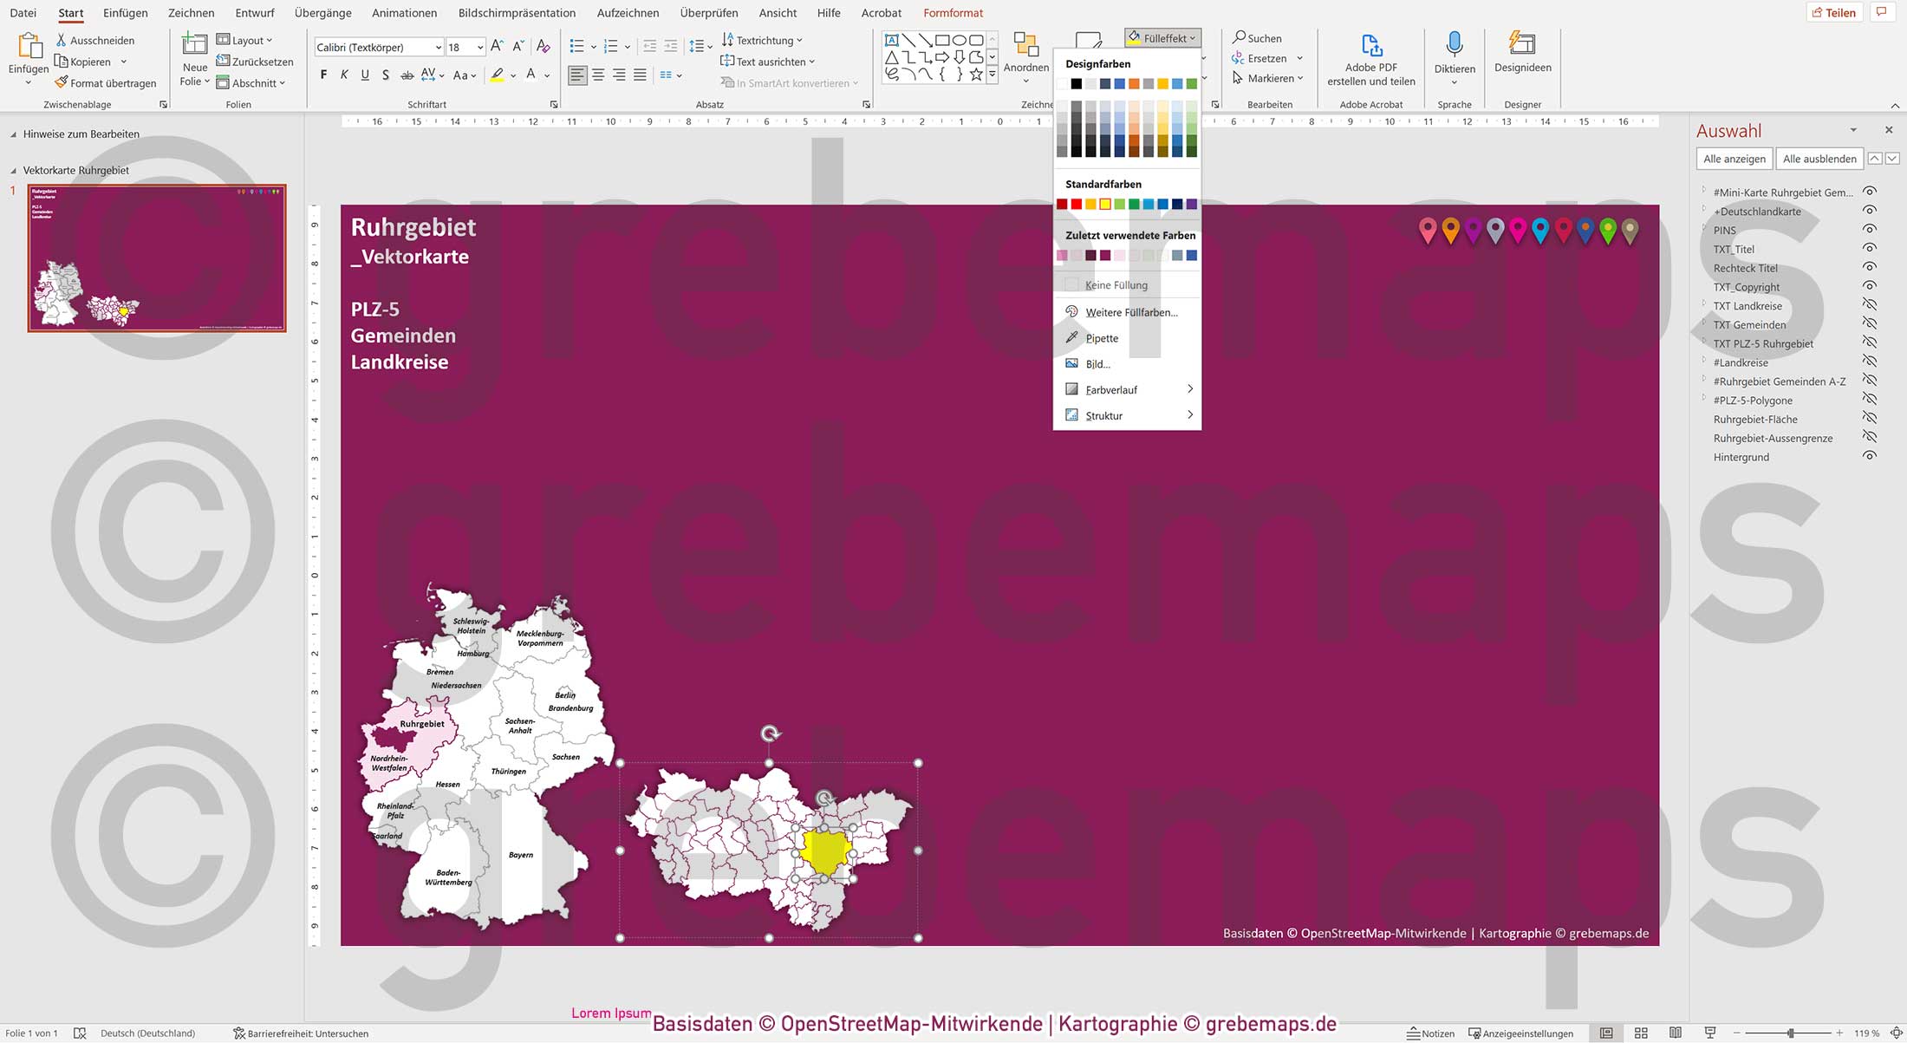Cut selection using the Ausschneiden scissors icon
This screenshot has height=1043, width=1907.
(60, 40)
